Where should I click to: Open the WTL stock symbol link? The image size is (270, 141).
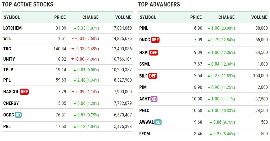[7, 38]
